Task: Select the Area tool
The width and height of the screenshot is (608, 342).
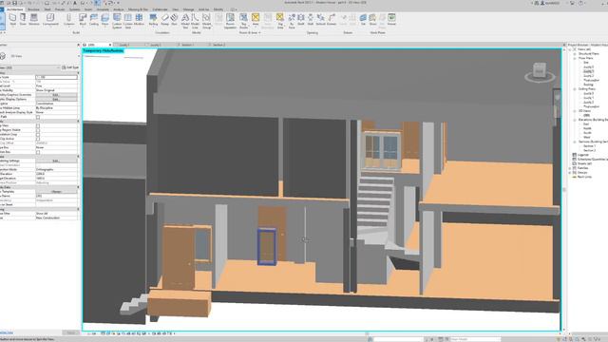Action: [256, 19]
